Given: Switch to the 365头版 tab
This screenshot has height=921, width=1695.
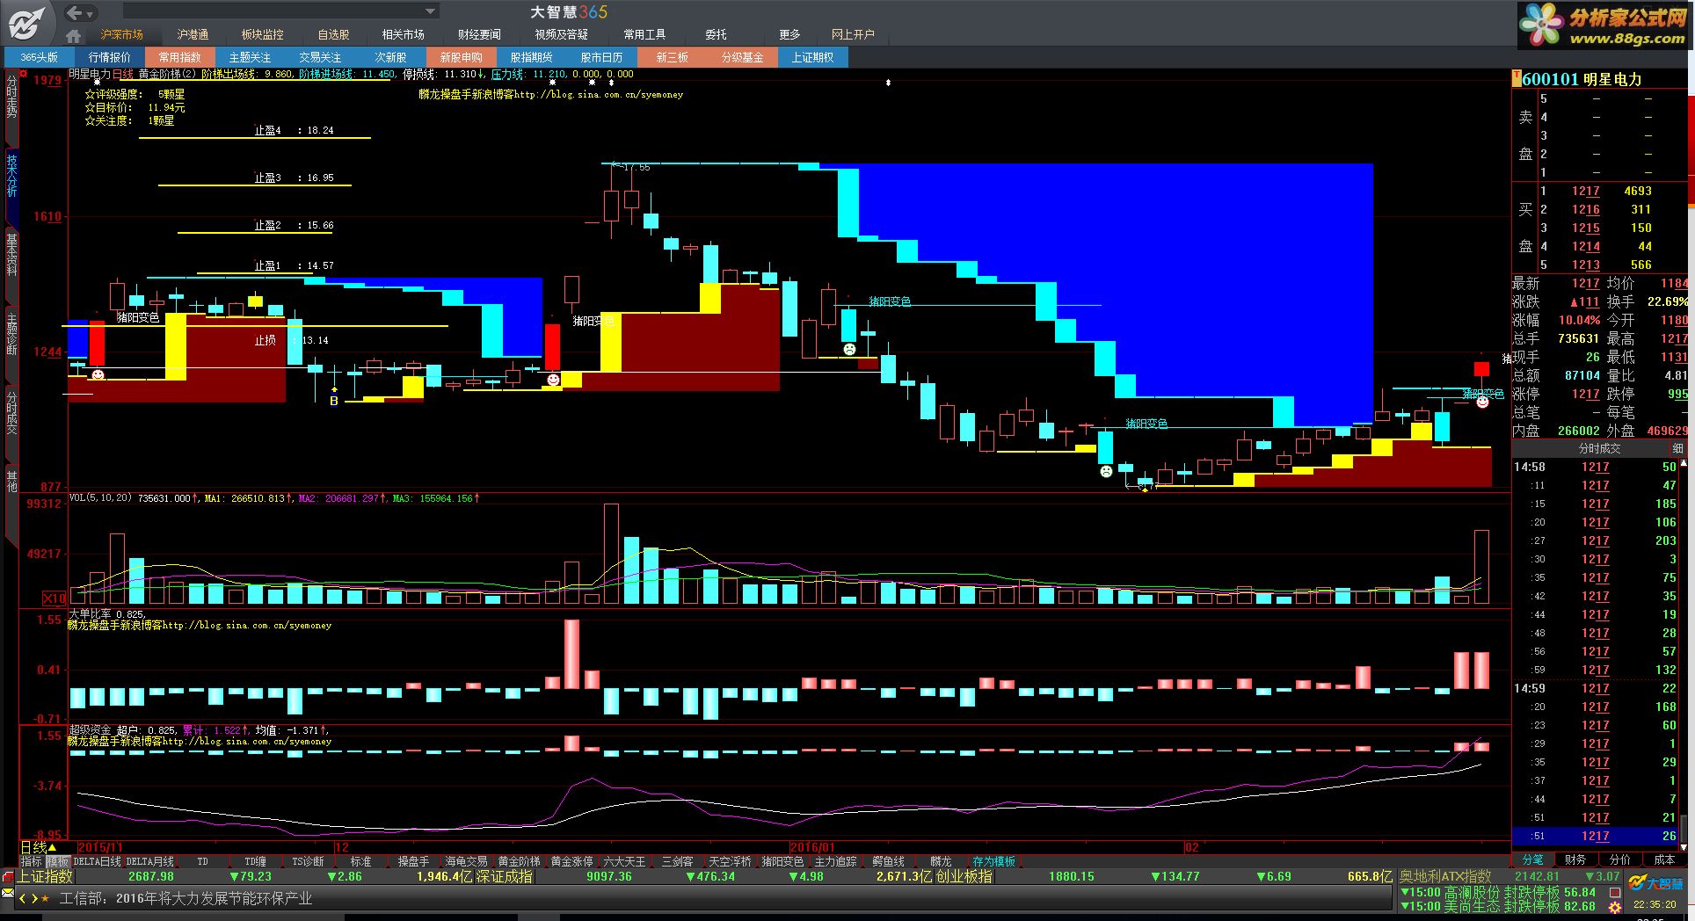Looking at the screenshot, I should tap(40, 57).
